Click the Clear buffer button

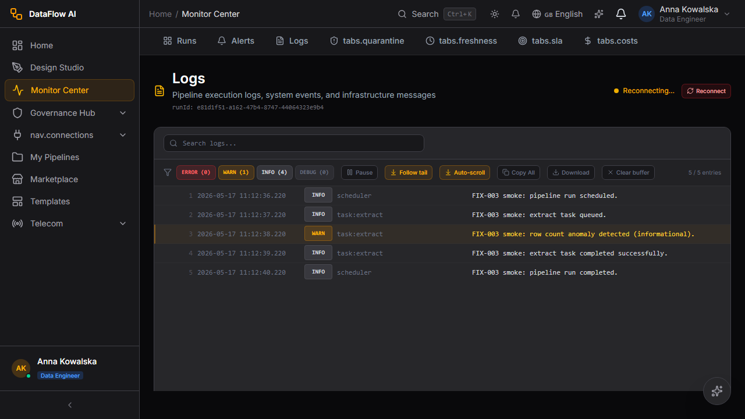(628, 172)
